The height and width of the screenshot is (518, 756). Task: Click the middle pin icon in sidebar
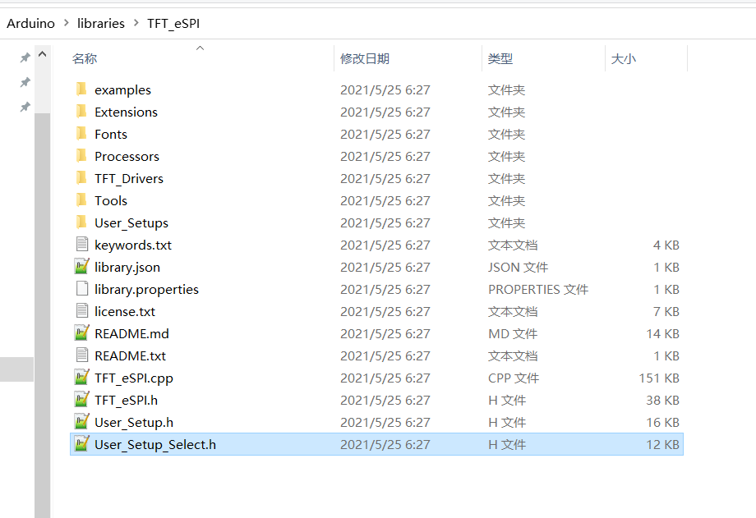(25, 82)
